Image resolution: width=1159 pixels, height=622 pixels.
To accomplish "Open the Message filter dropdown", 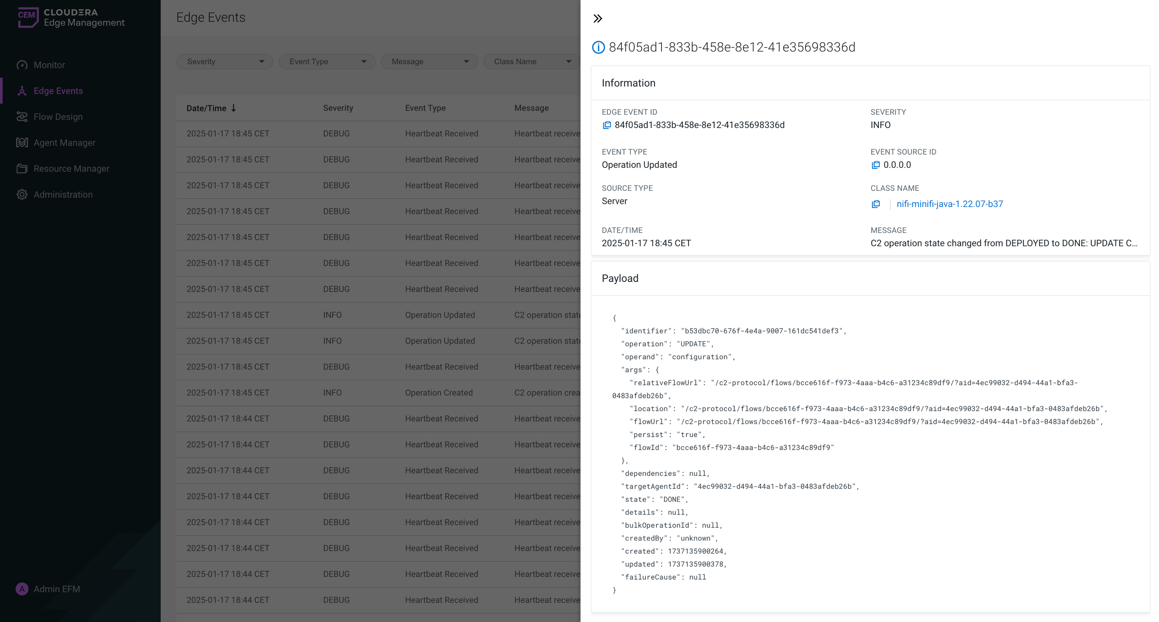I will click(429, 62).
